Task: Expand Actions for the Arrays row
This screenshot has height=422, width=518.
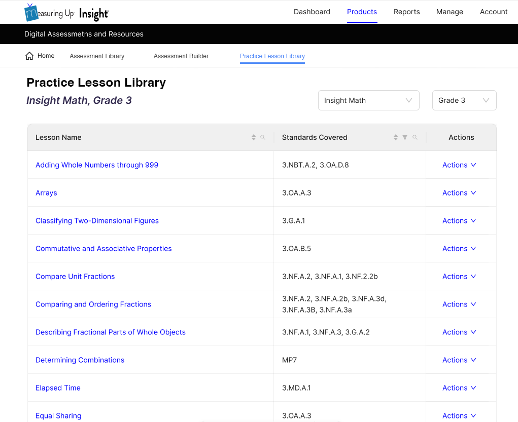Action: (459, 193)
